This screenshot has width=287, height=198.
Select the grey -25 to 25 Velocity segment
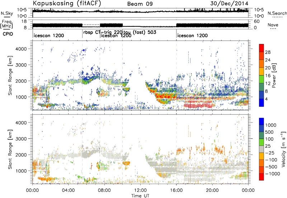point(262,149)
